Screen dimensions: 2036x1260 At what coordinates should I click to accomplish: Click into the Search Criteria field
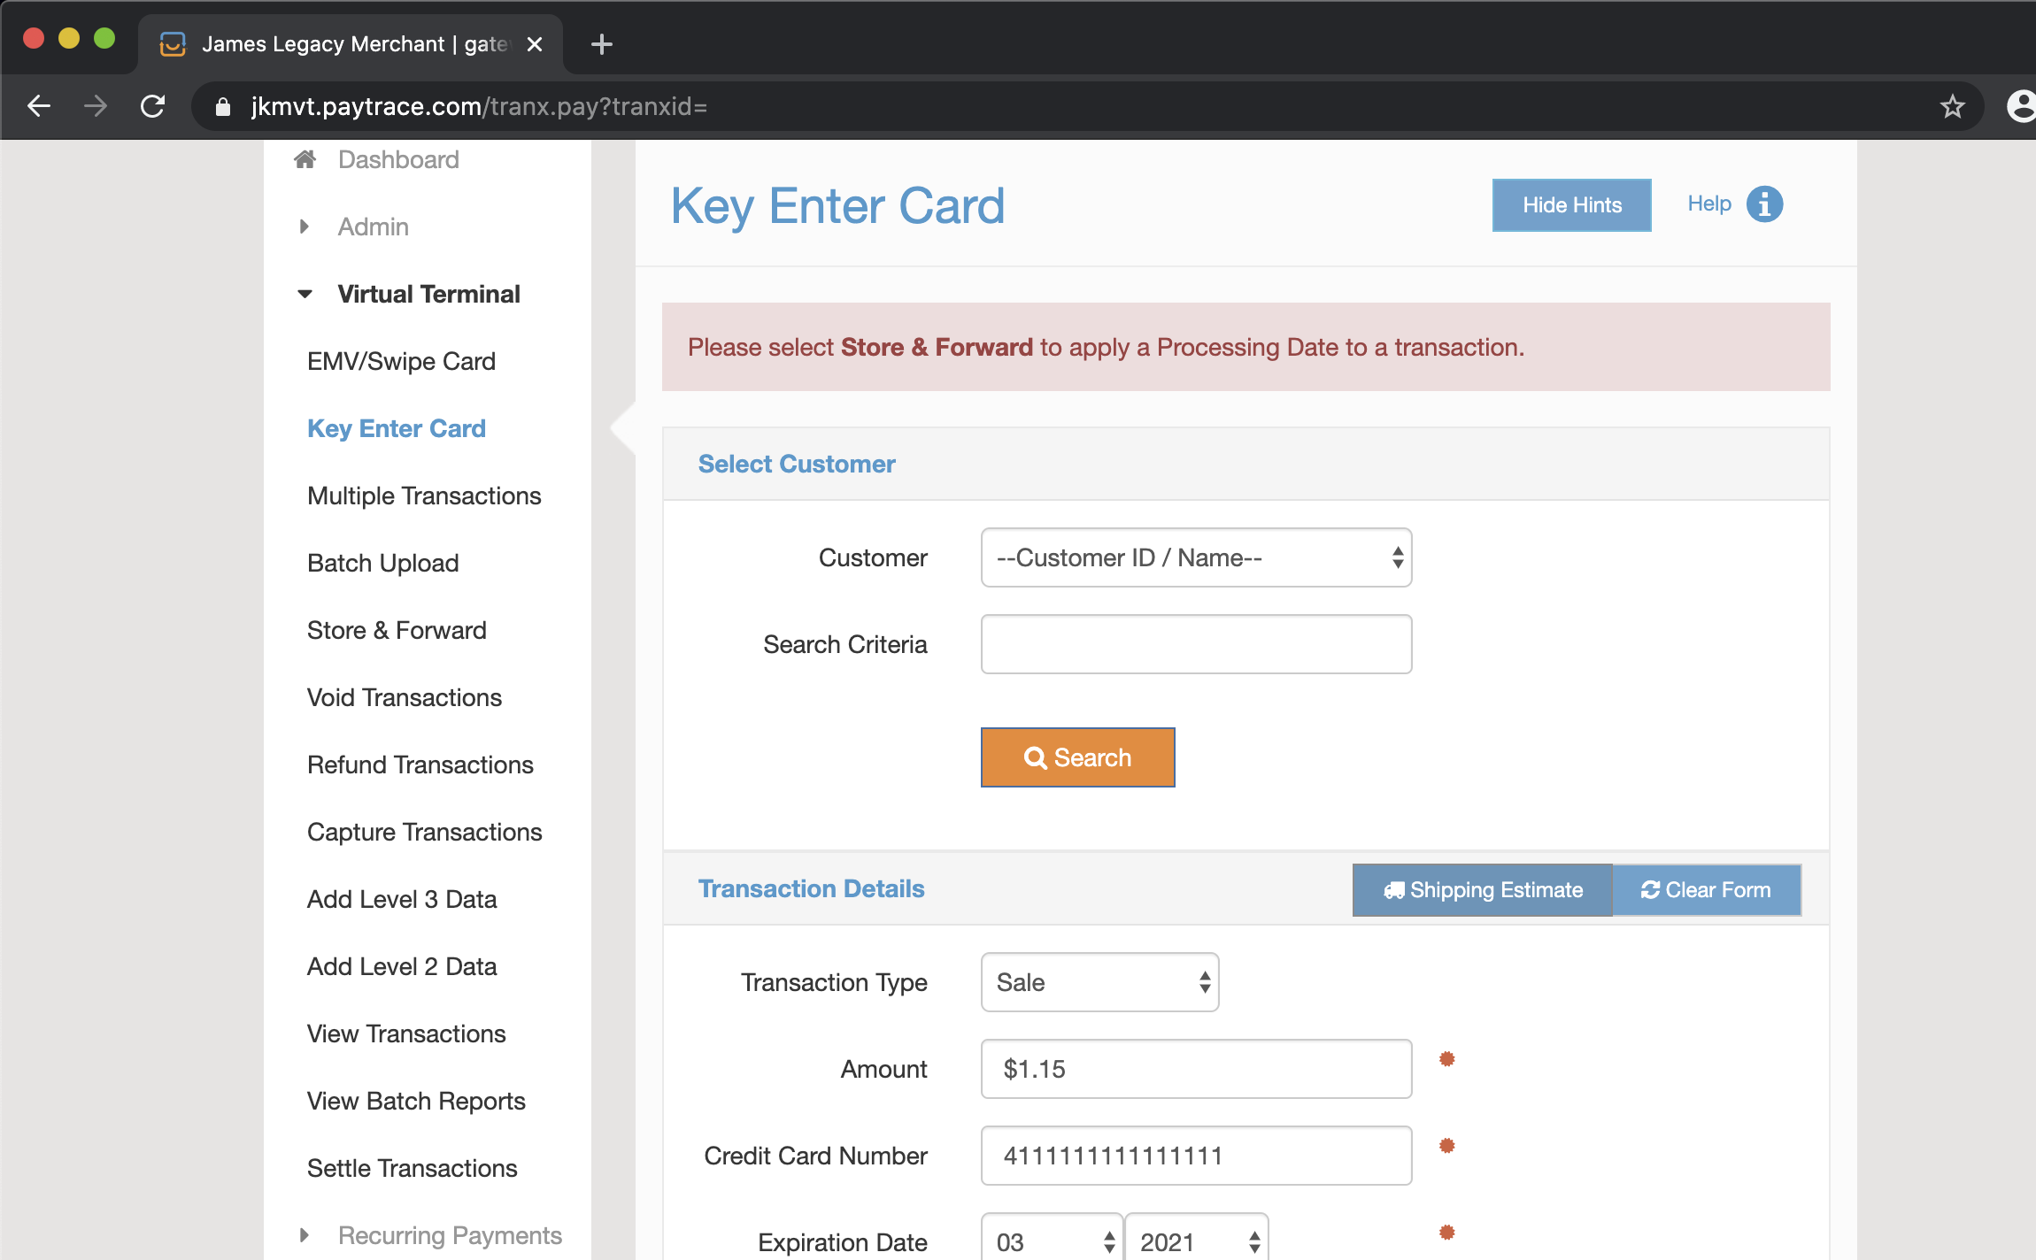(x=1196, y=644)
